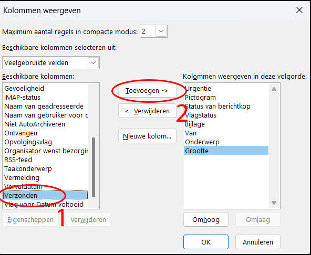Choose Bijlage in the column order list

coord(226,124)
